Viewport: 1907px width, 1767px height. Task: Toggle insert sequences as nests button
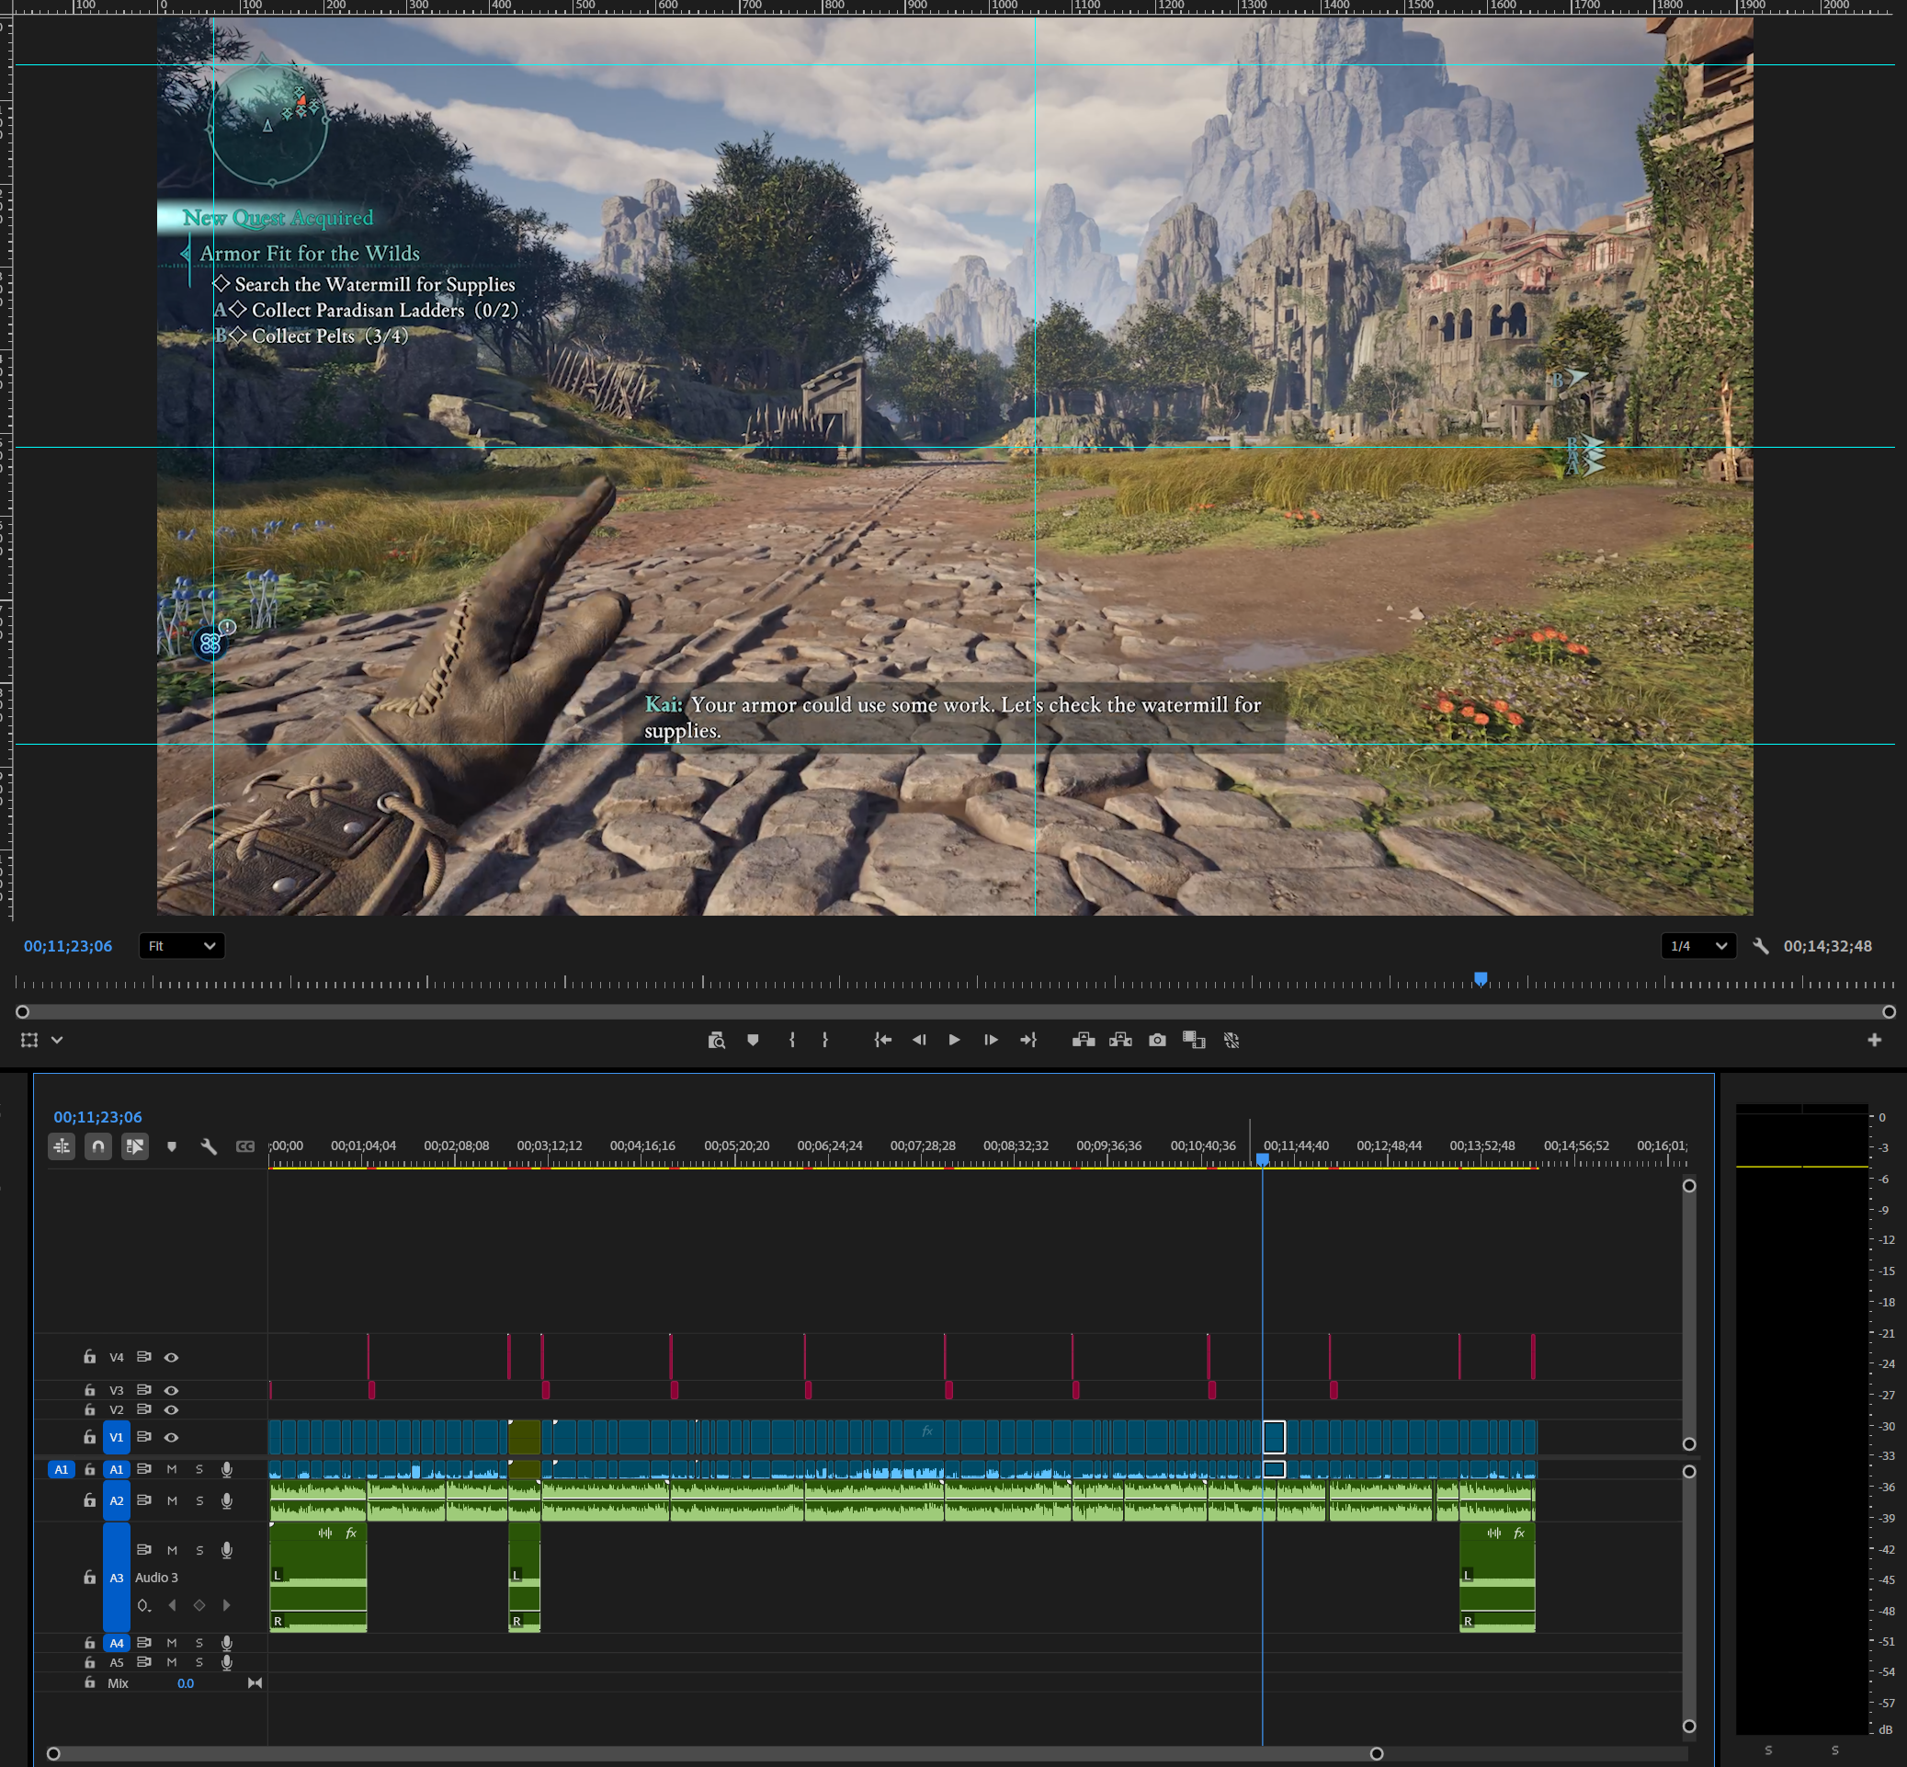[62, 1146]
